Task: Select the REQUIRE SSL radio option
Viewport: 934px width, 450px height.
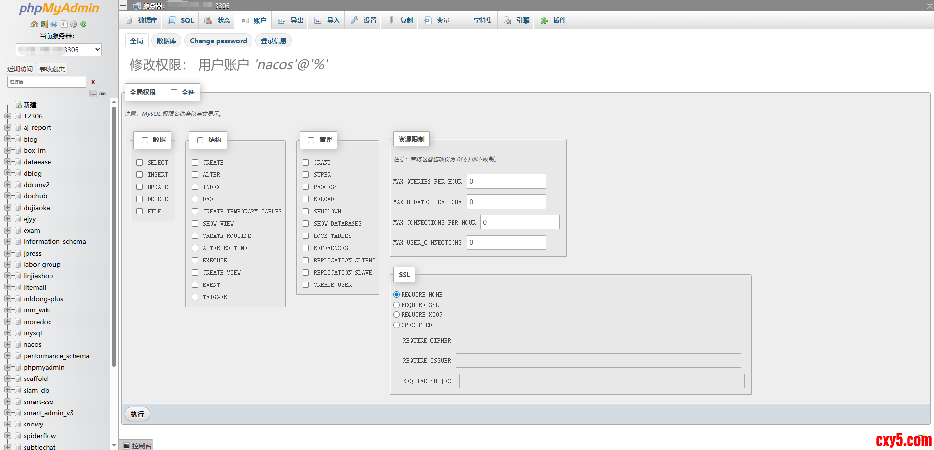Action: (396, 305)
